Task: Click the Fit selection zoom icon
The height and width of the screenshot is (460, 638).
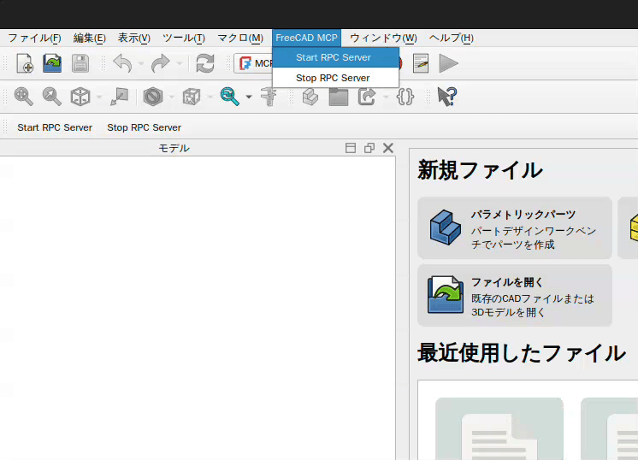Action: tap(51, 97)
